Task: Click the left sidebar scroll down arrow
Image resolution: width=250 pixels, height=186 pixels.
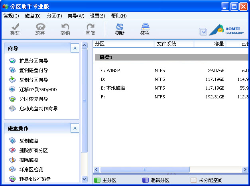Action: 84,179
